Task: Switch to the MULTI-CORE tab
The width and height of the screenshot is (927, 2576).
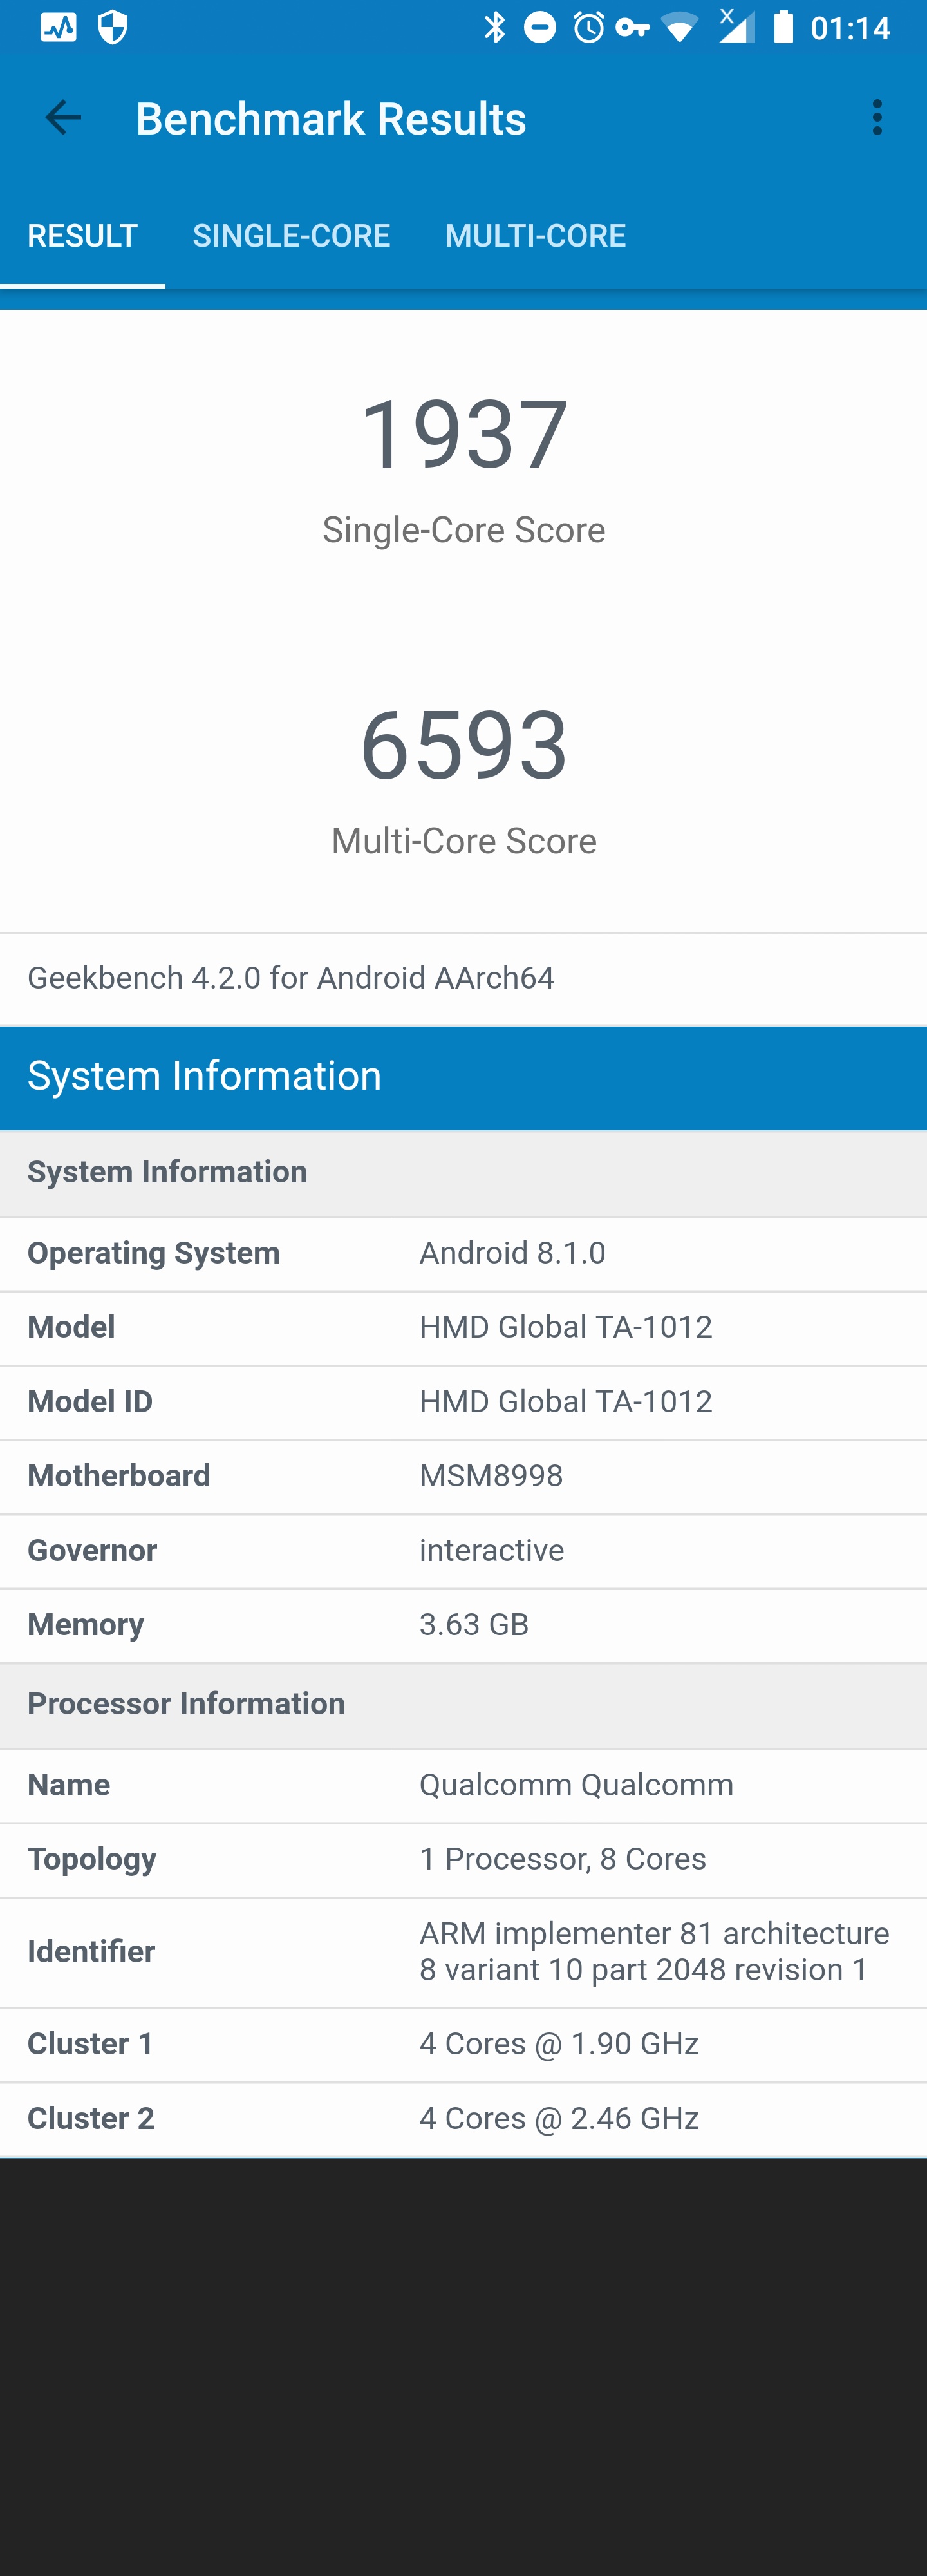Action: [535, 236]
